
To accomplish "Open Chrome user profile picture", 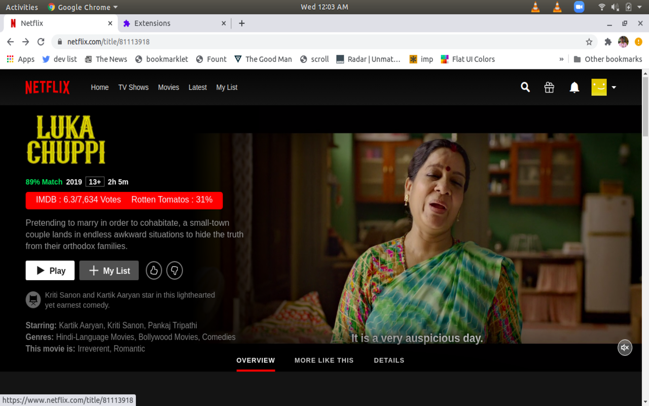I will tap(623, 42).
